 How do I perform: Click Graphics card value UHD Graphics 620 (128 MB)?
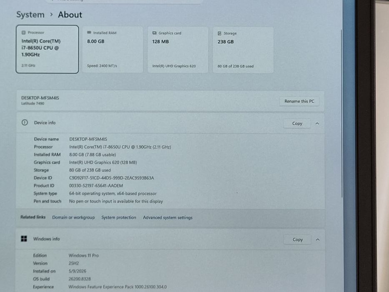click(x=103, y=162)
